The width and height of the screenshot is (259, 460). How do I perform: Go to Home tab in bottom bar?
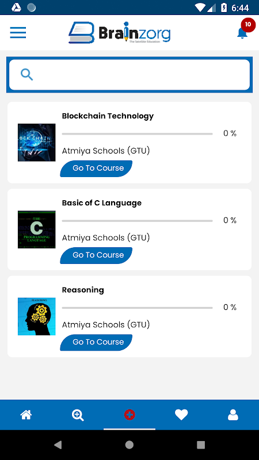coord(26,415)
